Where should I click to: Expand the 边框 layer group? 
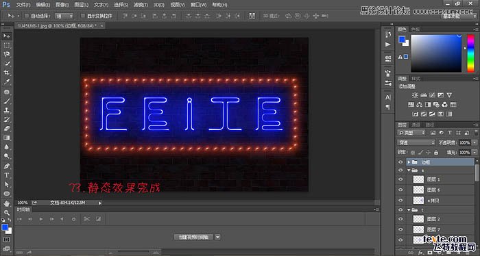pyautogui.click(x=409, y=162)
